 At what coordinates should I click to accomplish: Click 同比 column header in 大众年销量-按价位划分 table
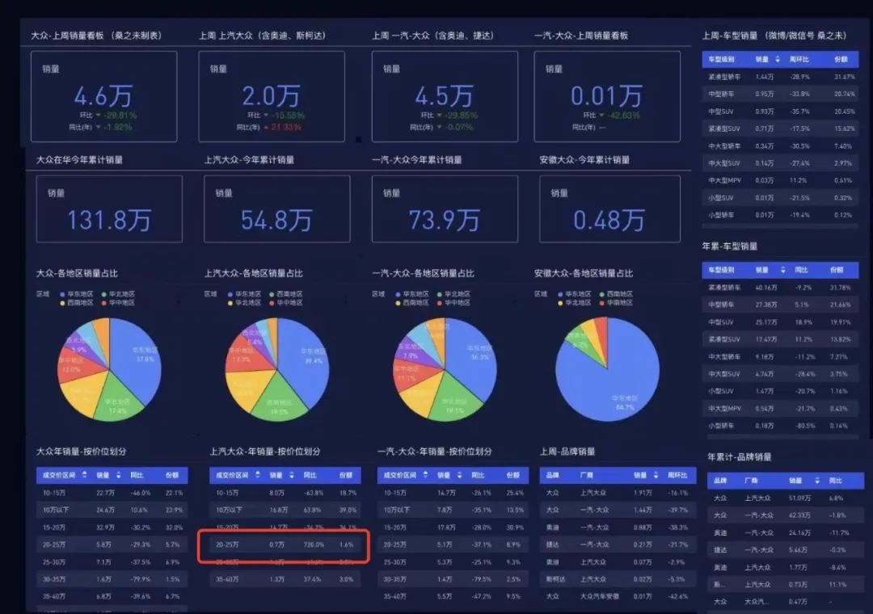[137, 475]
